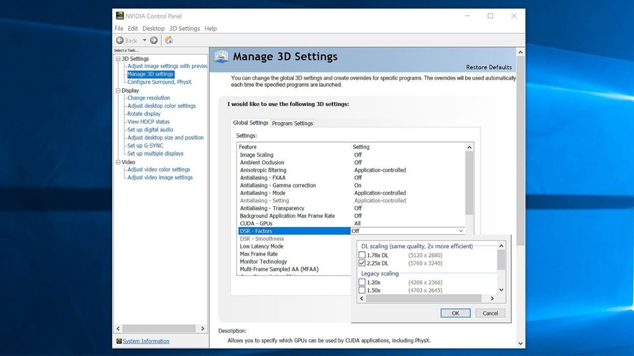Uncheck the 2.25x DL scaling option
Image resolution: width=634 pixels, height=356 pixels.
click(362, 264)
